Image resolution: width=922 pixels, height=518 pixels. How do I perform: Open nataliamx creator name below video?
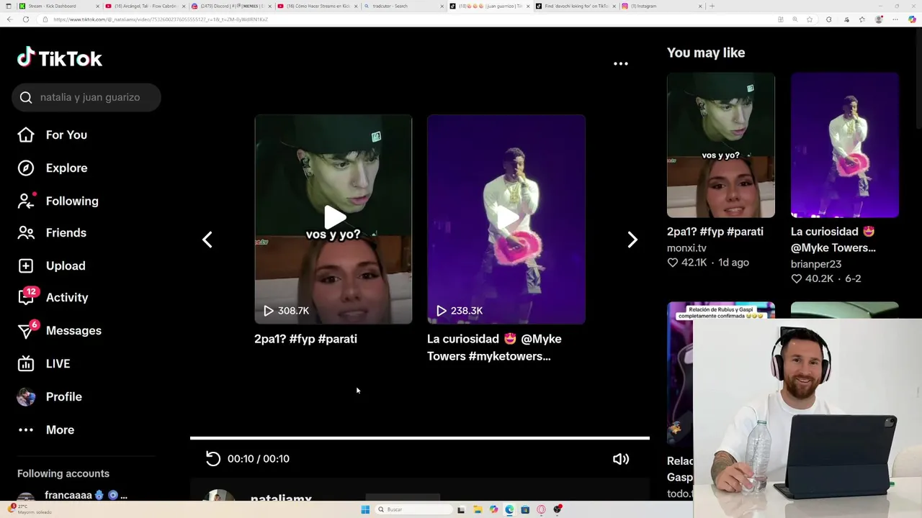coord(281,498)
